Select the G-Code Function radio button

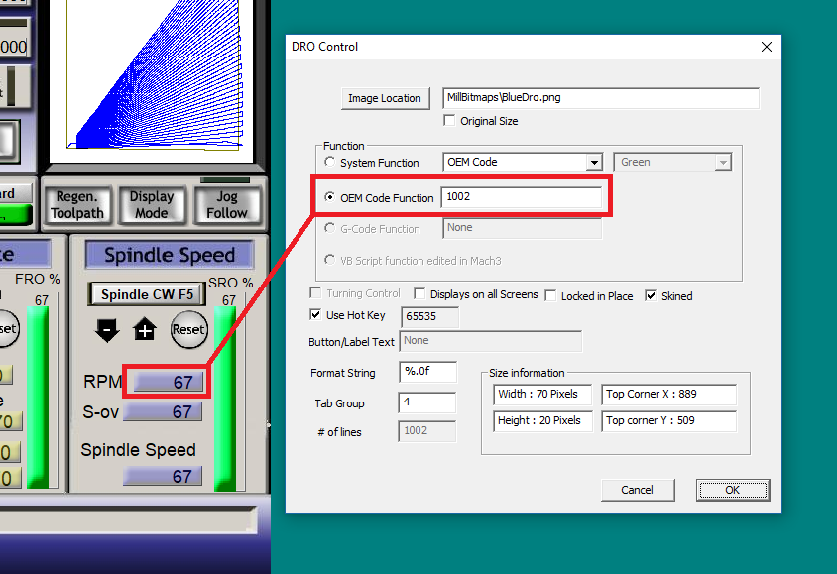[330, 228]
